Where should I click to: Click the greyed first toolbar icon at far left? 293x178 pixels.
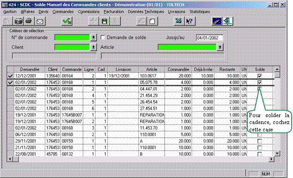[x=7, y=21]
